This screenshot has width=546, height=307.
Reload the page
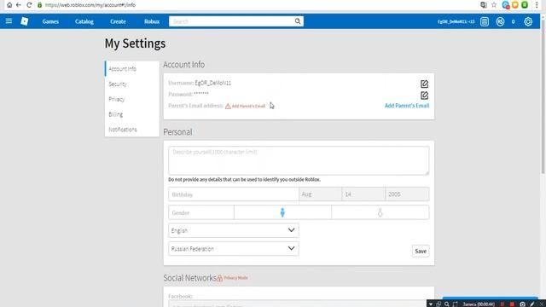[29, 5]
